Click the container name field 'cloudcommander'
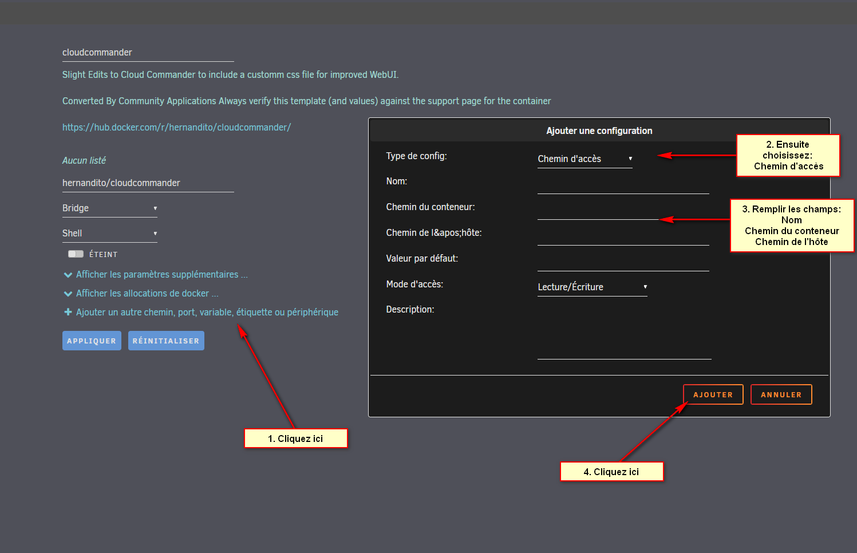857x553 pixels. click(x=148, y=53)
